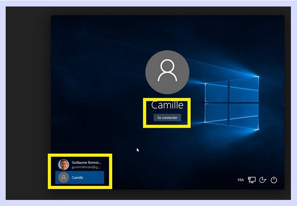Open the power options icon
Viewport: 297px width, 206px height.
pos(274,180)
